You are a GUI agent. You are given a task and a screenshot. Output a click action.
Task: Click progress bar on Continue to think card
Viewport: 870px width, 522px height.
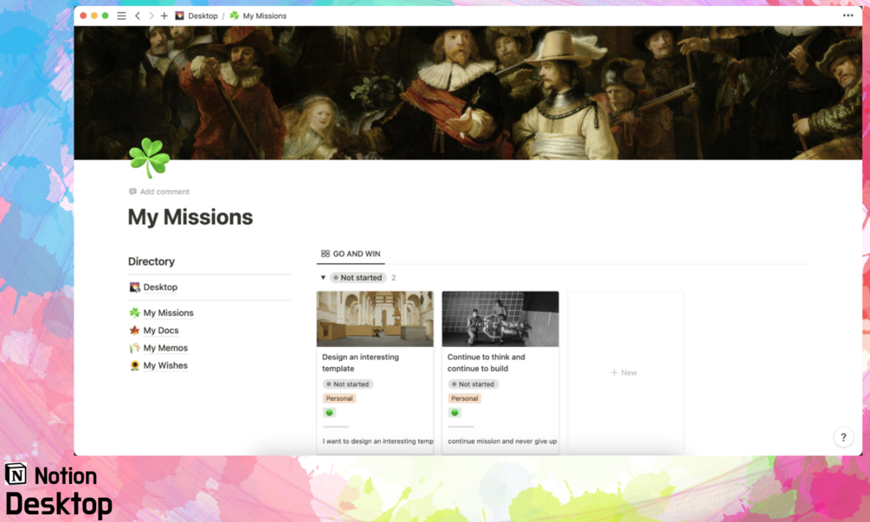click(x=461, y=427)
